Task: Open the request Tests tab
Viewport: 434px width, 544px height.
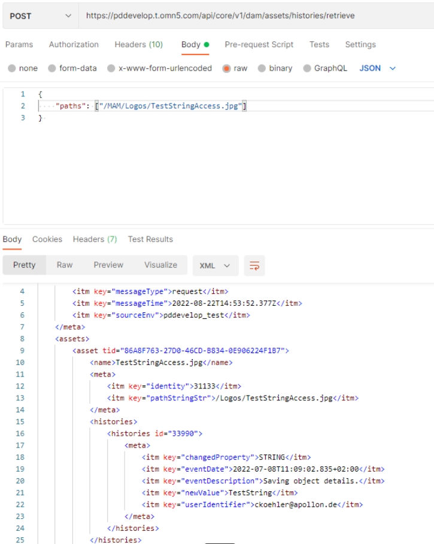Action: tap(319, 44)
